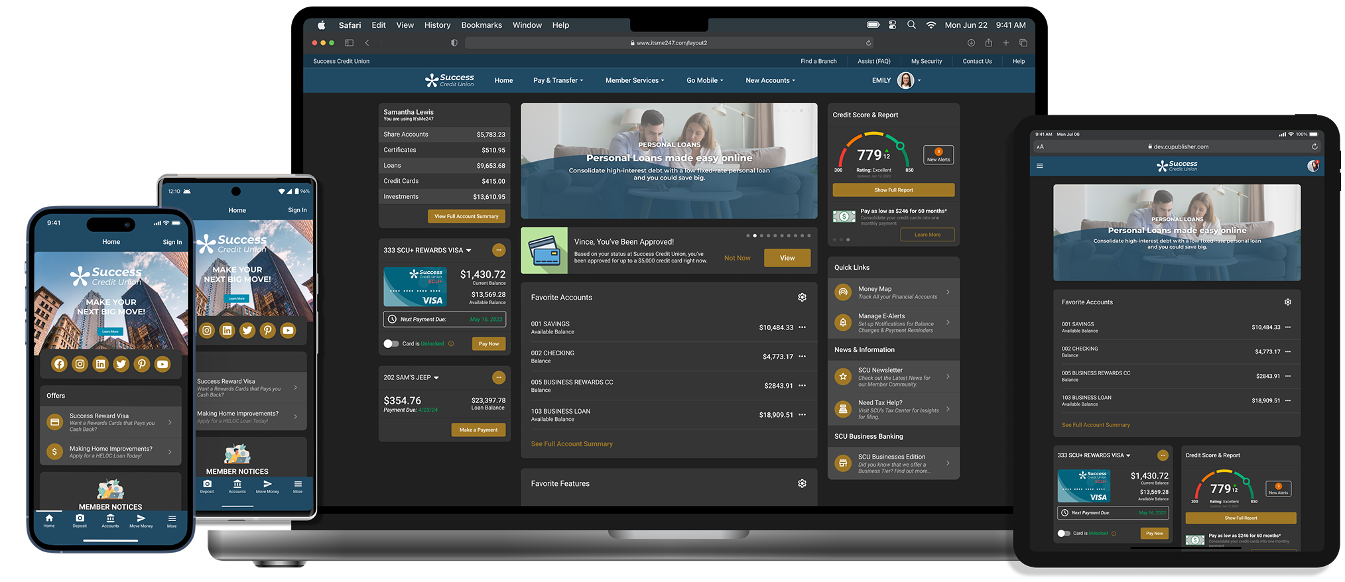Image resolution: width=1345 pixels, height=582 pixels.
Task: Click Learn More button in credit offer
Action: pos(927,235)
